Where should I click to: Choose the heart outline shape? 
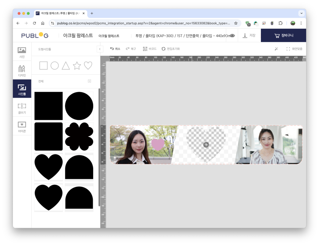coord(88,65)
